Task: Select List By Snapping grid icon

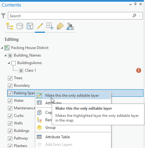Action: click(x=50, y=26)
